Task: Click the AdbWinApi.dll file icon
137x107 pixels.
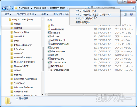Action: click(x=49, y=40)
